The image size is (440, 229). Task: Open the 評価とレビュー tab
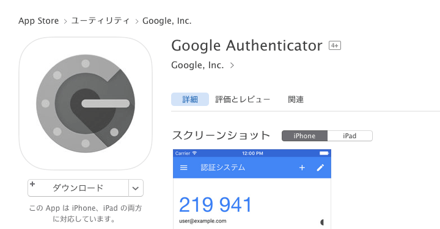coord(243,99)
